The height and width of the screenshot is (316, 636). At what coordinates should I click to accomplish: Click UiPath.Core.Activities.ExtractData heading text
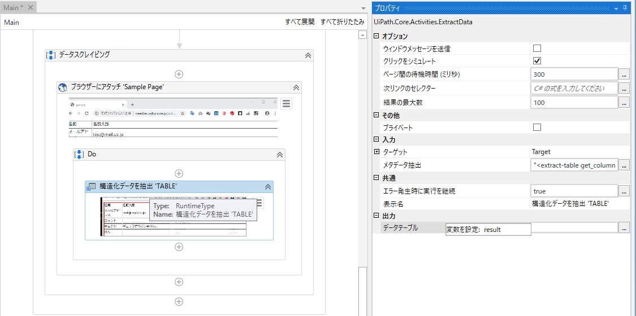(x=423, y=22)
